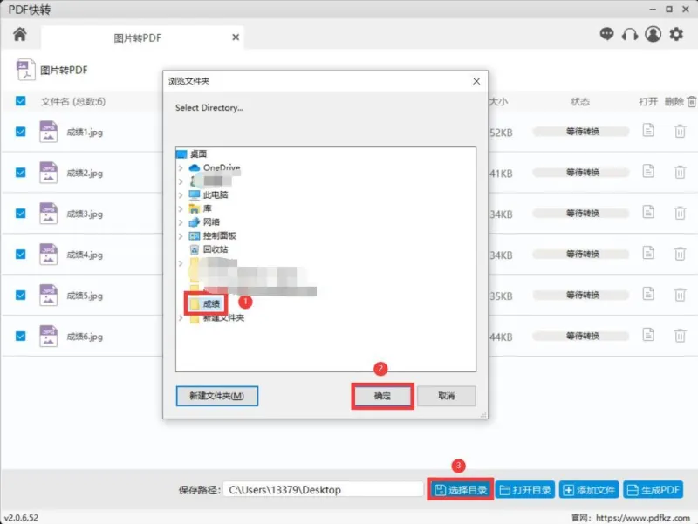698x524 pixels.
Task: Open file icon for 成绩1.jpg row
Action: tap(648, 130)
